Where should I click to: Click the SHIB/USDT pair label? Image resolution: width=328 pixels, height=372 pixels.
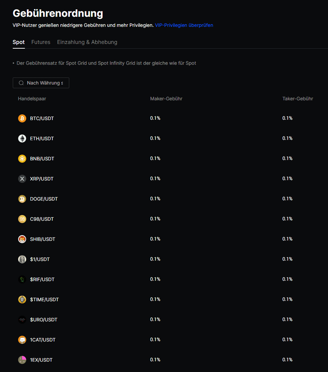42,239
